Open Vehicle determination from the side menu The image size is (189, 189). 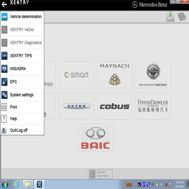(x=22, y=17)
